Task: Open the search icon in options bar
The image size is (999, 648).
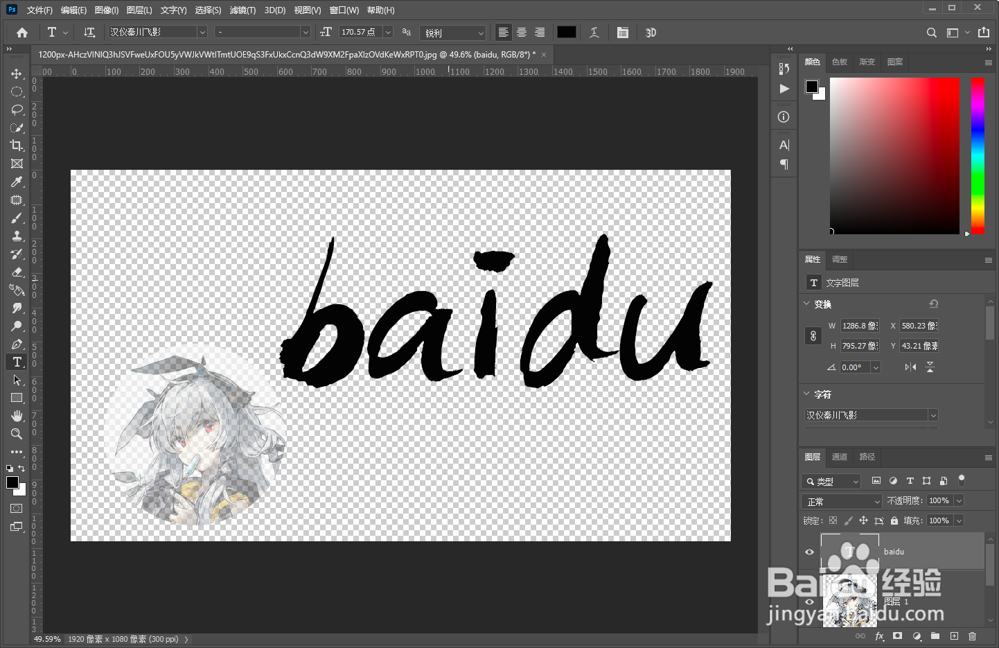Action: 932,33
